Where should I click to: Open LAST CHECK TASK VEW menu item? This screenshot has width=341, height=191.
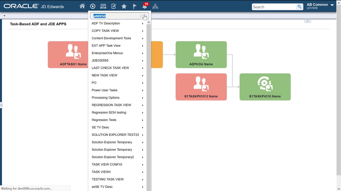[117, 68]
